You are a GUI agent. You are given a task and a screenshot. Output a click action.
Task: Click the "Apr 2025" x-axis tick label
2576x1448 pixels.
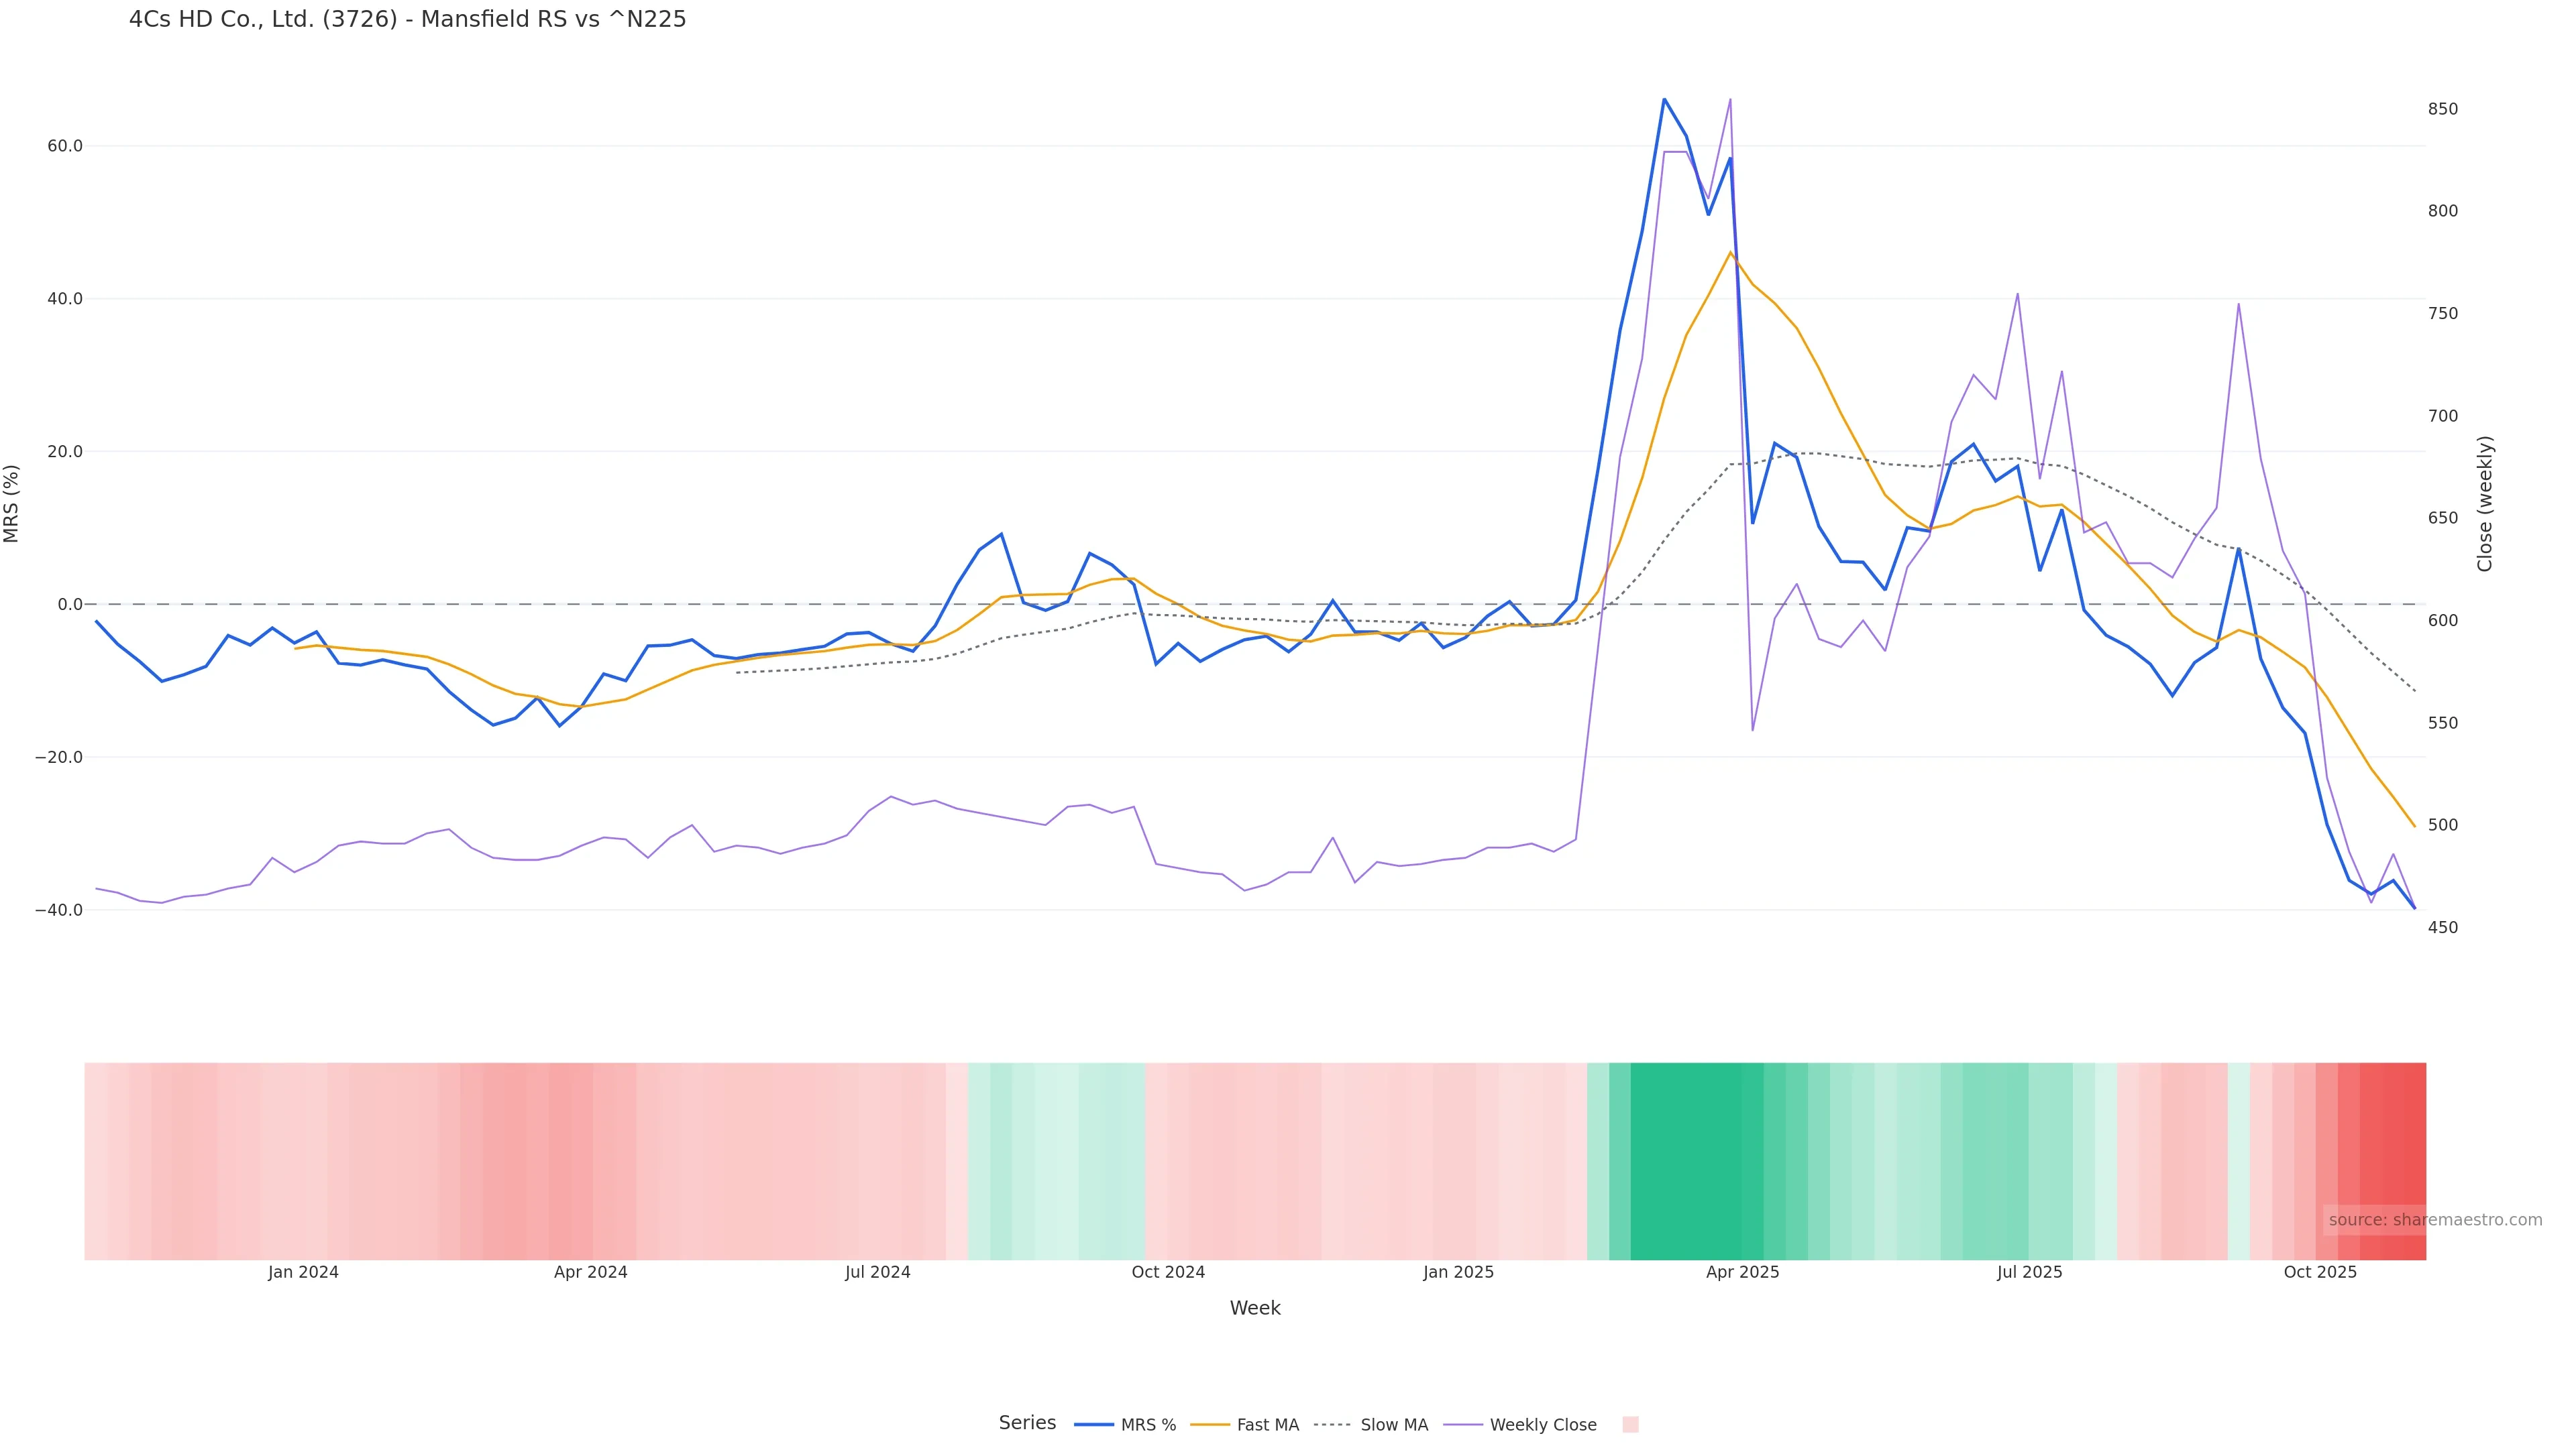pos(1742,1272)
